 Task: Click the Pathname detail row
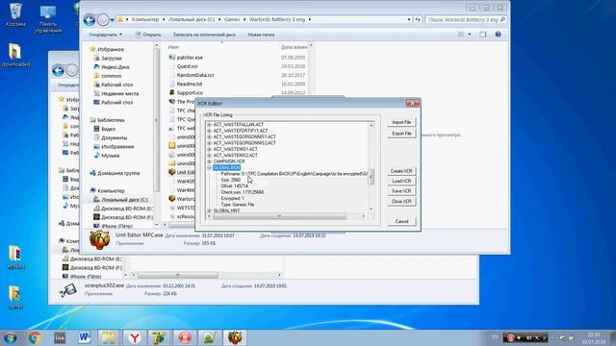click(294, 173)
